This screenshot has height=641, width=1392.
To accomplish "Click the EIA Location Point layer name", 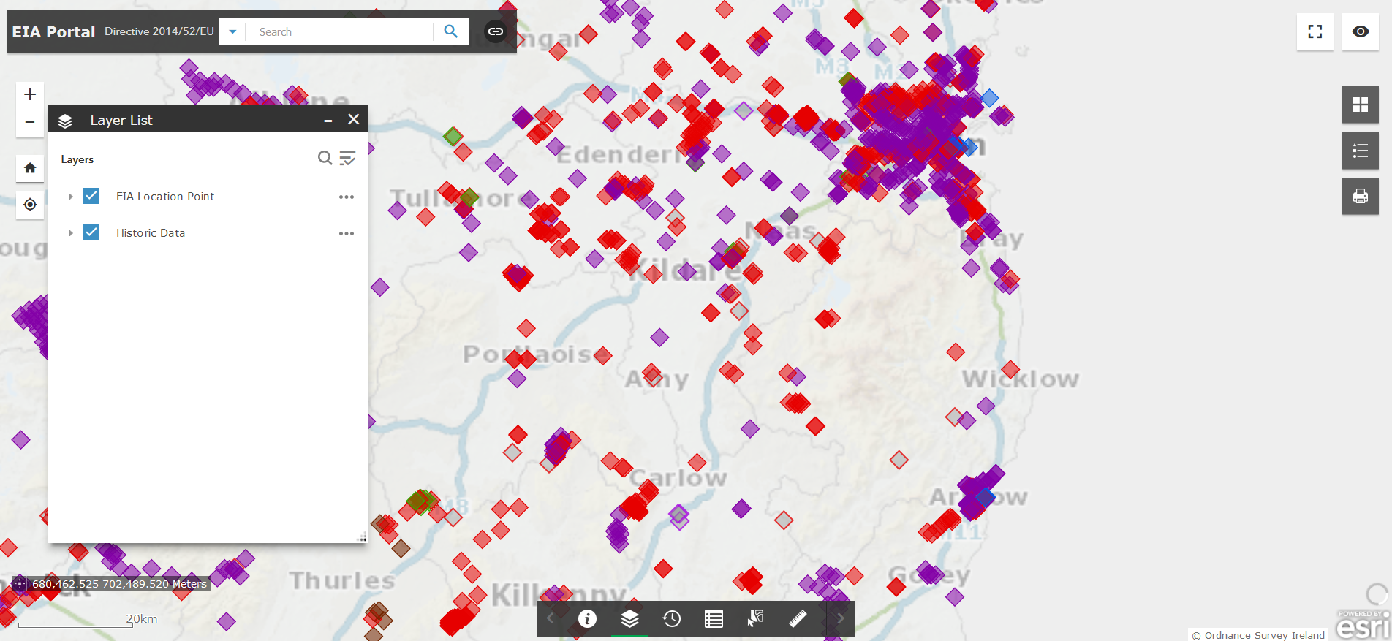I will point(165,197).
